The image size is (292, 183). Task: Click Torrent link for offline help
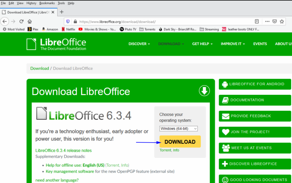coord(113,165)
